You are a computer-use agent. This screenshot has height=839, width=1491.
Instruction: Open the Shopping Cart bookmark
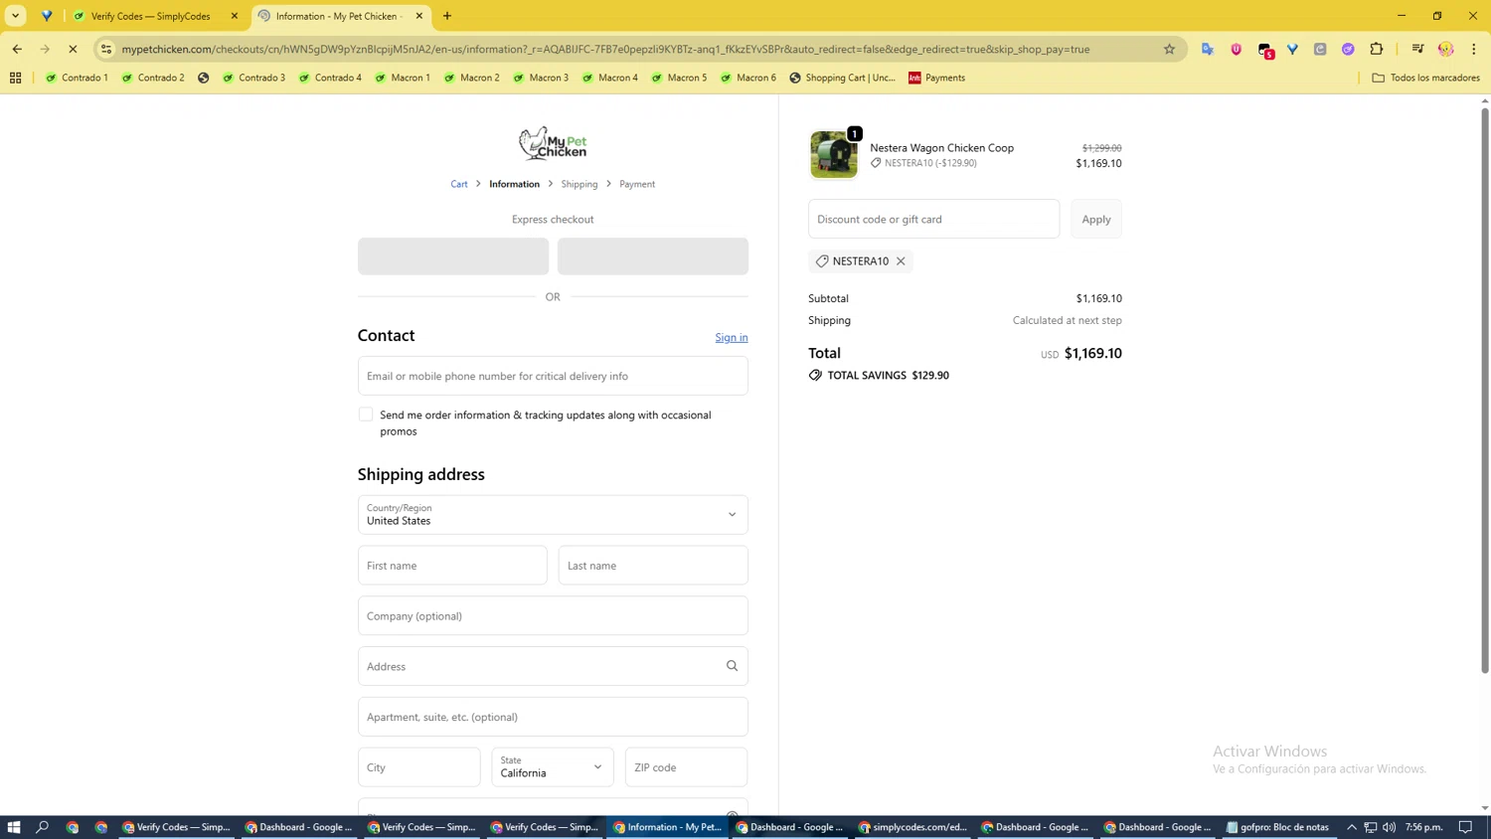click(x=842, y=78)
